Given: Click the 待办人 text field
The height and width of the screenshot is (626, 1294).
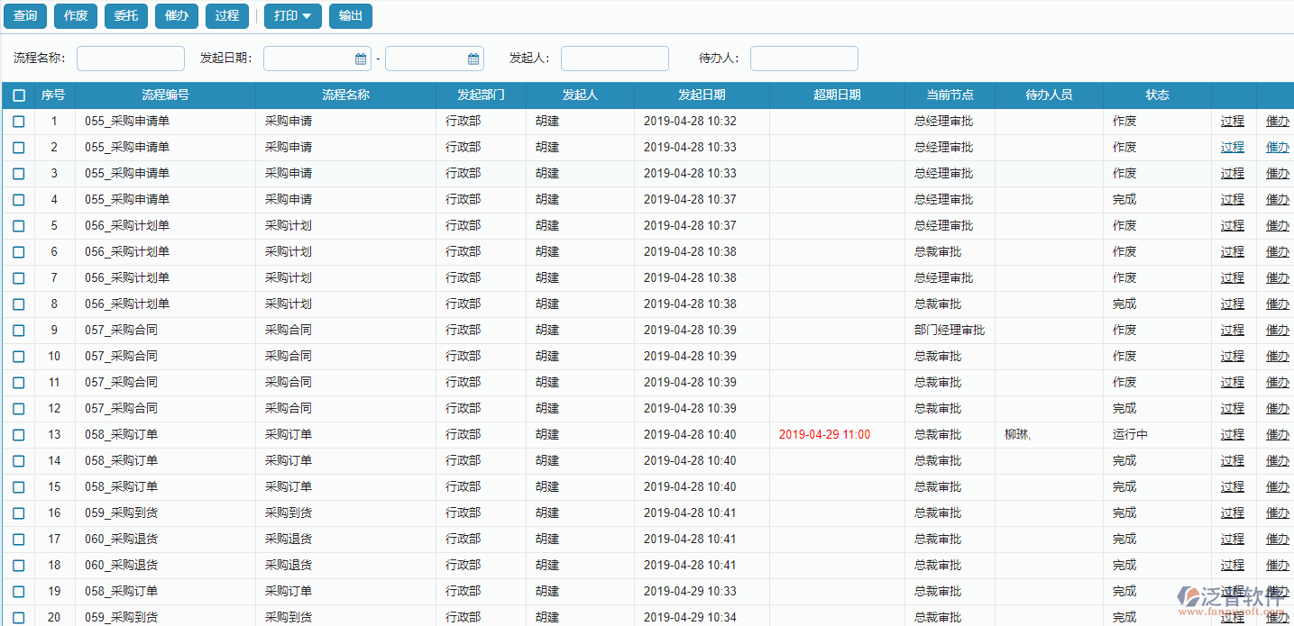Looking at the screenshot, I should click(804, 59).
